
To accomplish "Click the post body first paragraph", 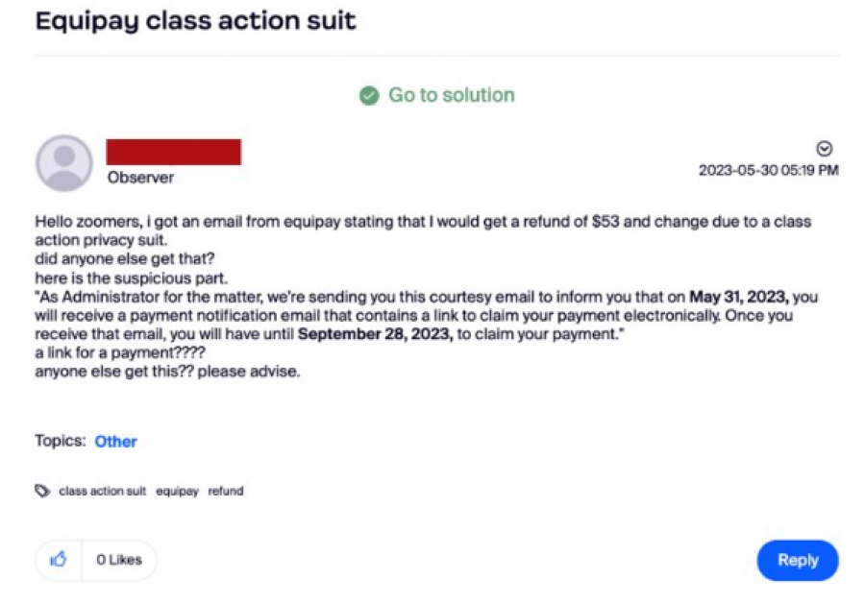I will (423, 230).
